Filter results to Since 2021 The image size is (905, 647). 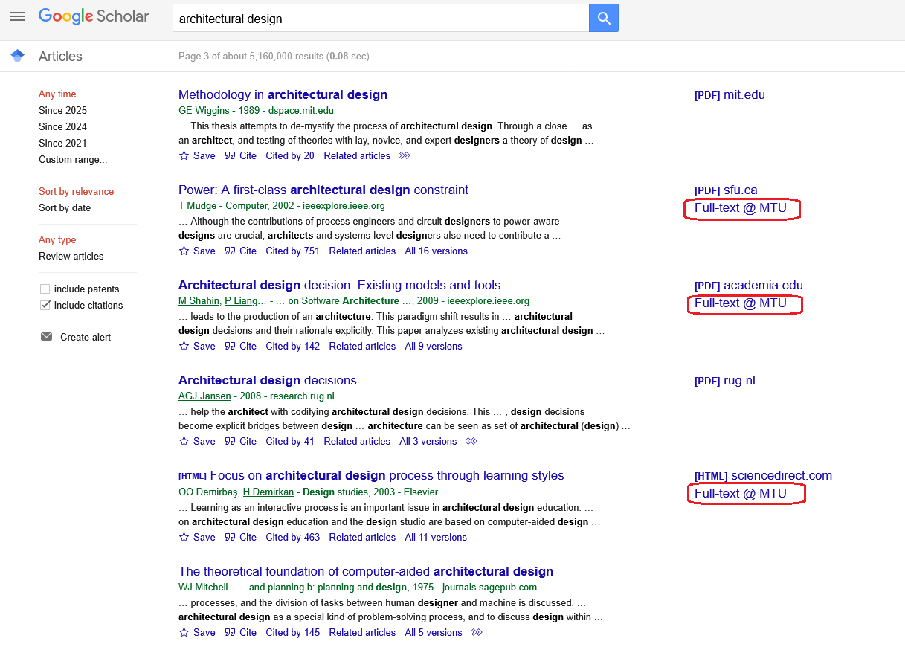pyautogui.click(x=62, y=143)
